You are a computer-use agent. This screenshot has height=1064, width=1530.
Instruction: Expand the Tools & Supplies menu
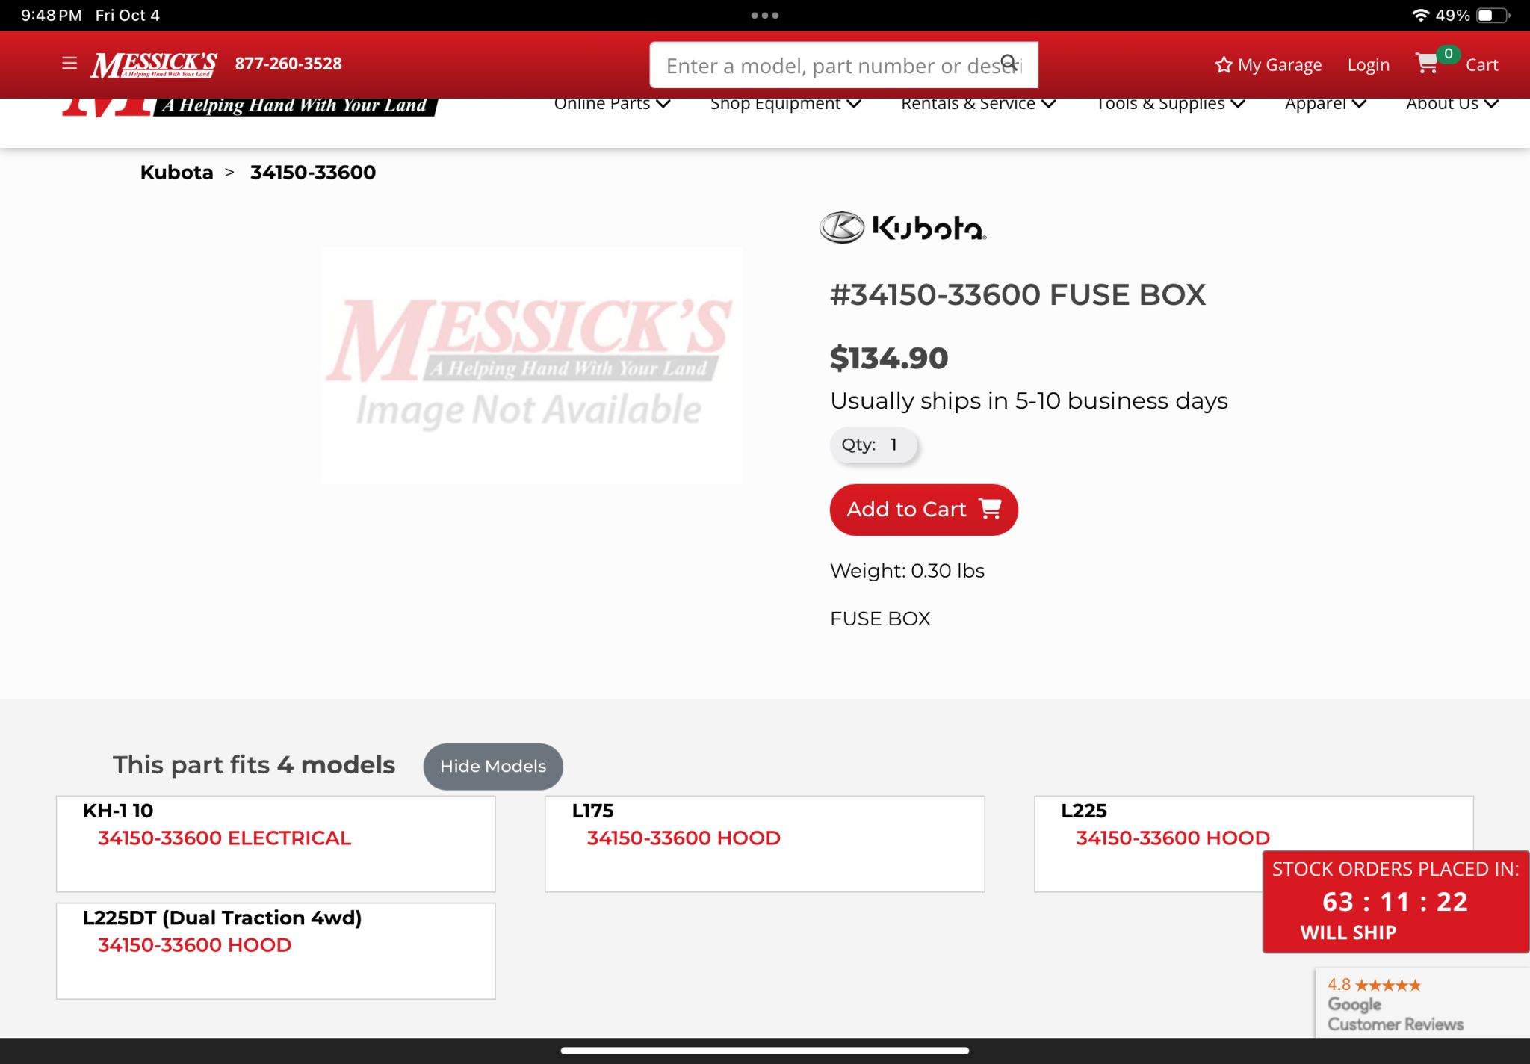pos(1171,104)
